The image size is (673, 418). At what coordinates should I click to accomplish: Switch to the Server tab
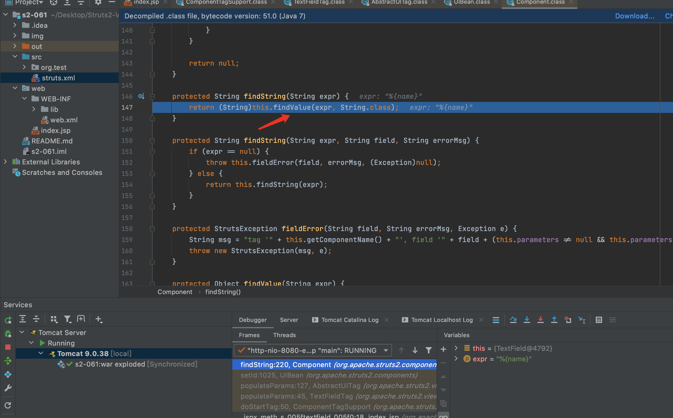289,320
